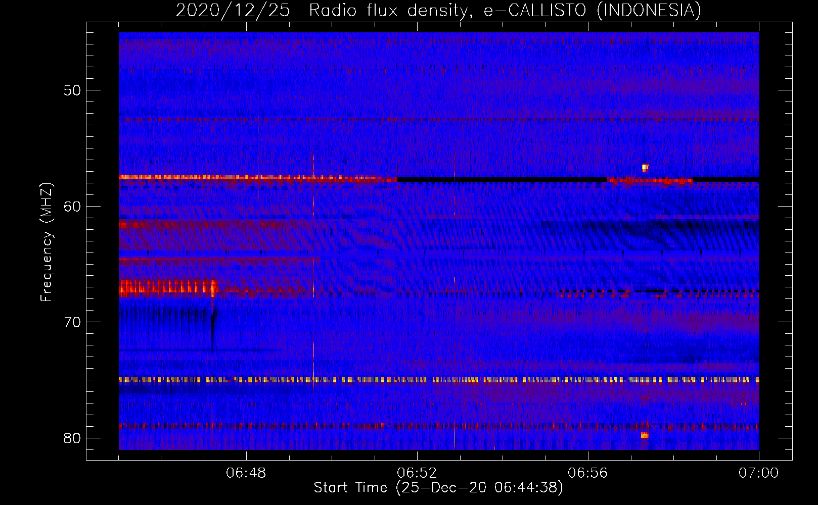Viewport: 818px width, 505px height.
Task: Click the 80 frequency tick label
Action: pos(72,438)
